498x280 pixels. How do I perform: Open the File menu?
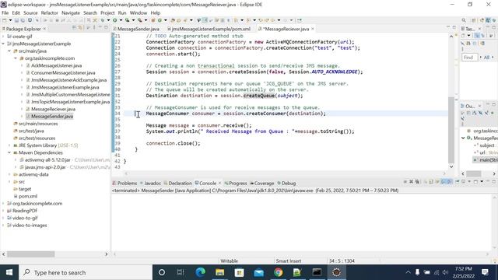pyautogui.click(x=5, y=13)
